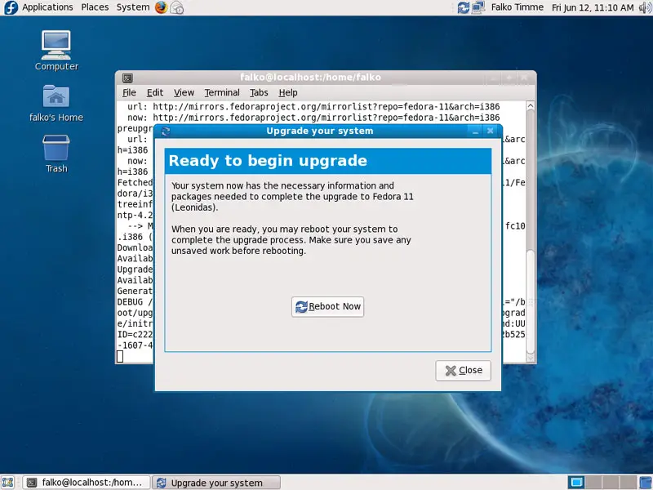Click the Upgrade your system dialog title icon
Viewport: 653px width, 490px height.
point(166,131)
